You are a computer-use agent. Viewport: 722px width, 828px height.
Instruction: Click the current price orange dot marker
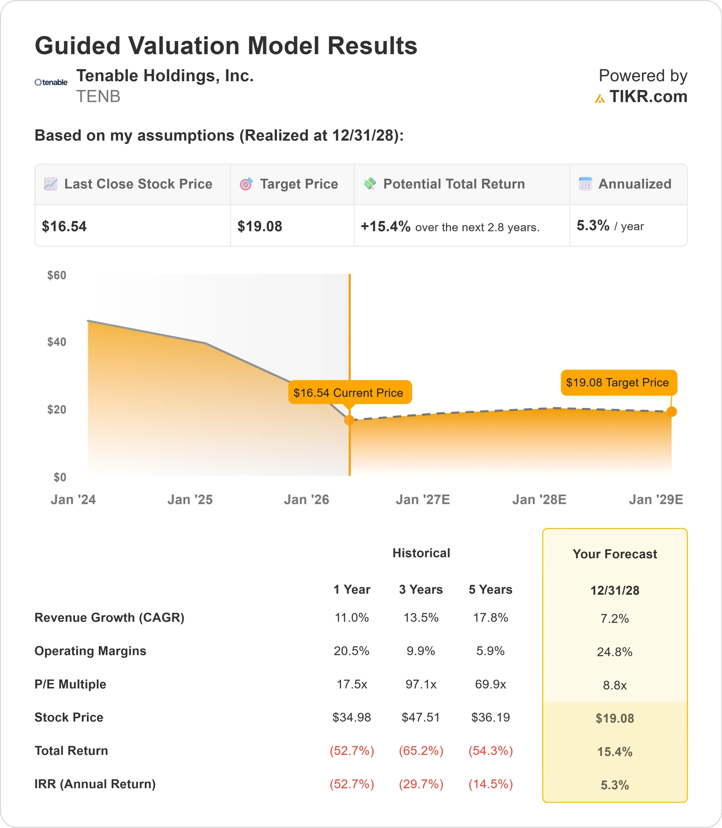pyautogui.click(x=349, y=420)
